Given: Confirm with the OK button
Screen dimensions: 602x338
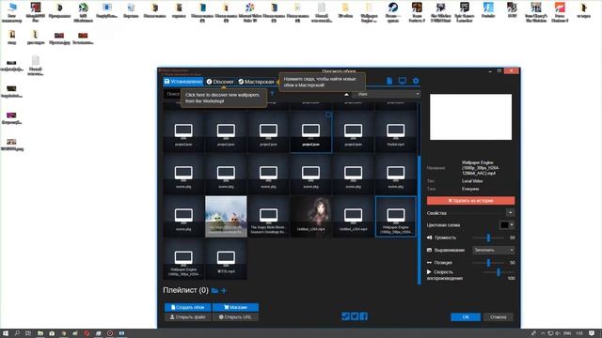Looking at the screenshot, I should point(466,317).
